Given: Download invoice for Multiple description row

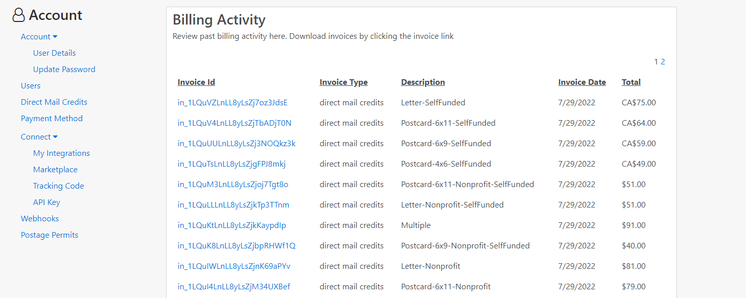Looking at the screenshot, I should click(x=232, y=225).
